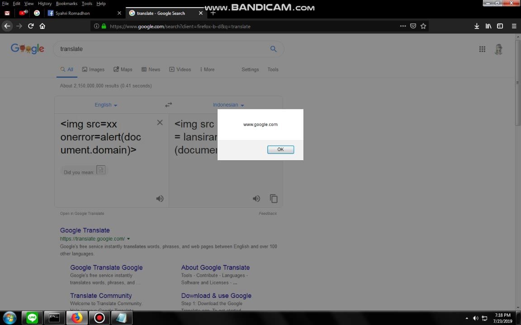Viewport: 521px width, 325px height.
Task: Clear the source text with the X
Action: pyautogui.click(x=160, y=123)
